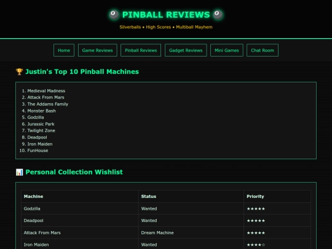Click the star rating in Deadpool row

click(x=256, y=221)
